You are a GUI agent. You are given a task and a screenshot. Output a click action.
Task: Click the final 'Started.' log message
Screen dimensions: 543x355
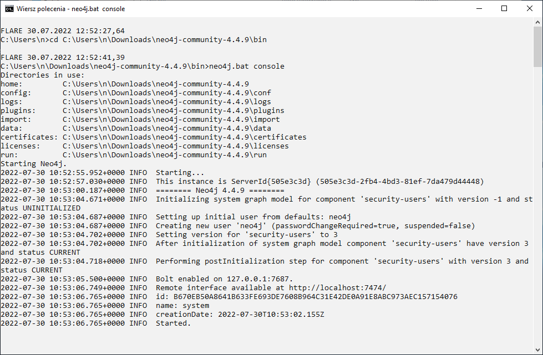173,323
